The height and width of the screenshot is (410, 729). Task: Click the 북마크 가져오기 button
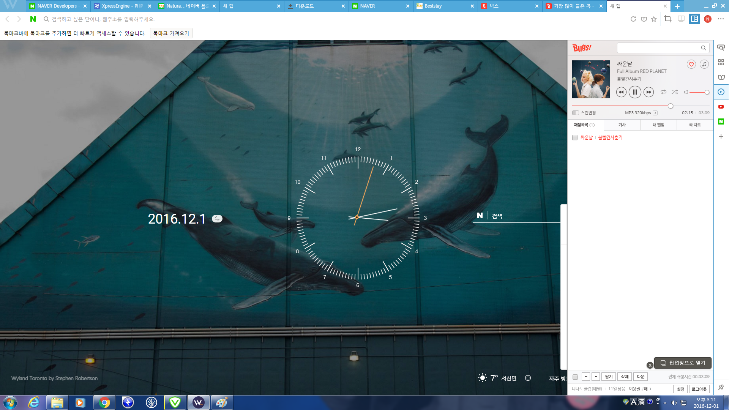coord(171,33)
